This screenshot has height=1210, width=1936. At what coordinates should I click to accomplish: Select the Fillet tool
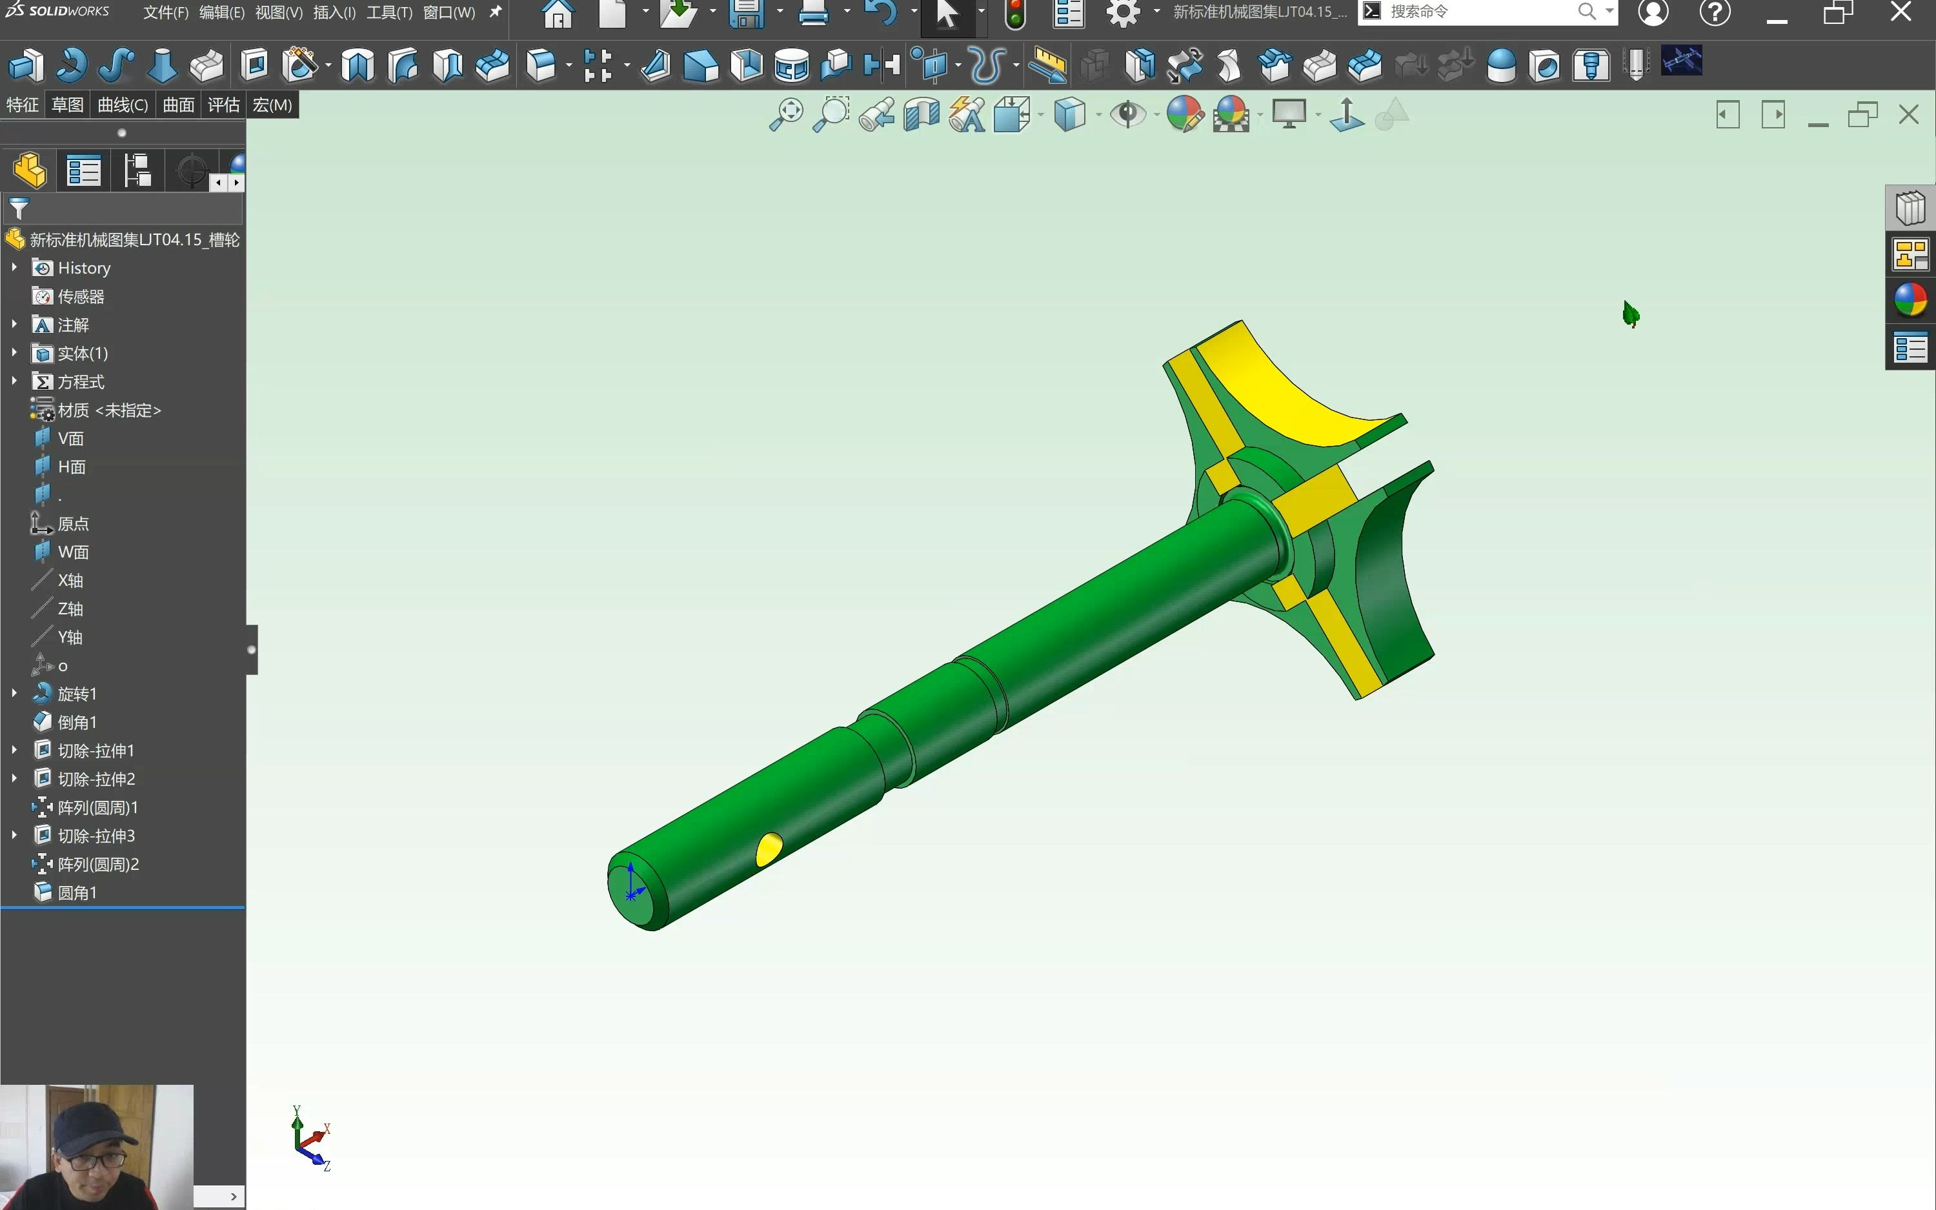pos(541,65)
